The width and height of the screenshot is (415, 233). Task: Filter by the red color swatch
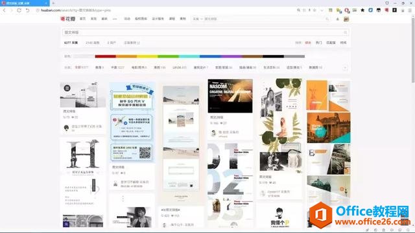point(105,56)
